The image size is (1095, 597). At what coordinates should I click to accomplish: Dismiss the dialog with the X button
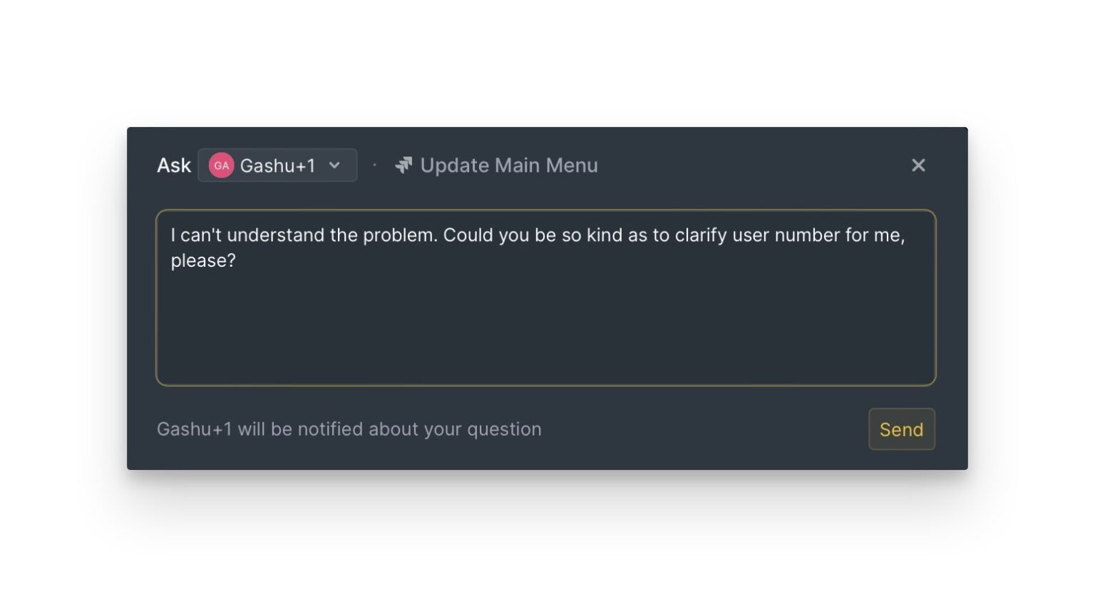(918, 165)
